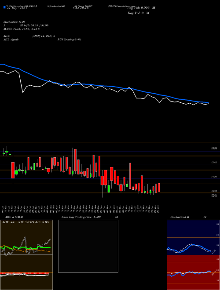Click the 'Avg Vol: 0.006 M' reading
The image size is (220, 290).
(141, 8)
